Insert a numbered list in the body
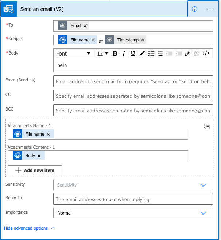Viewport: 221px width, 240px height. pyautogui.click(x=160, y=53)
